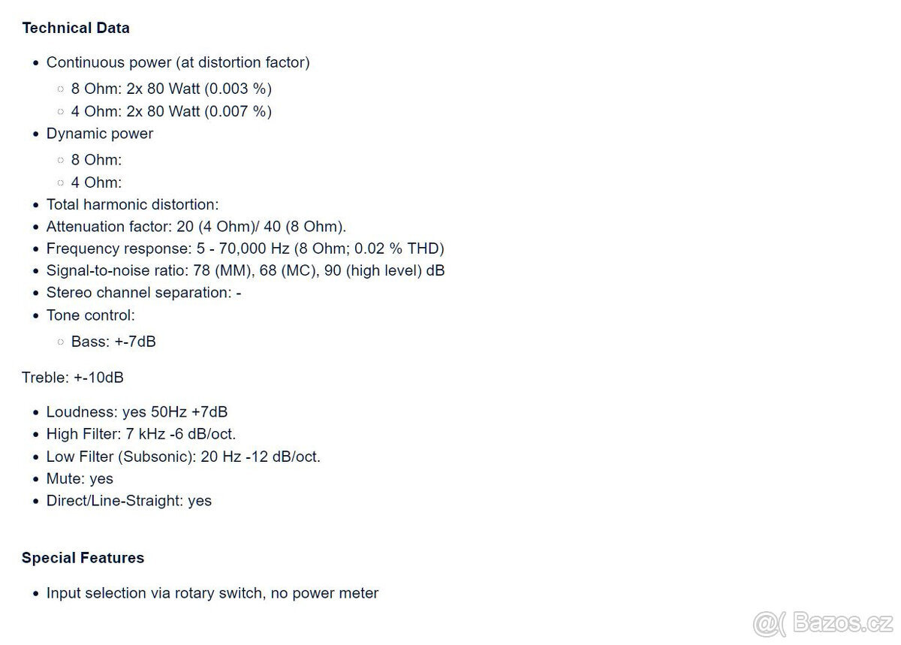Click the 8 Ohm 2x 80 Watt (0.003 %) line
Viewport: 901px width, 645px height.
(x=171, y=89)
